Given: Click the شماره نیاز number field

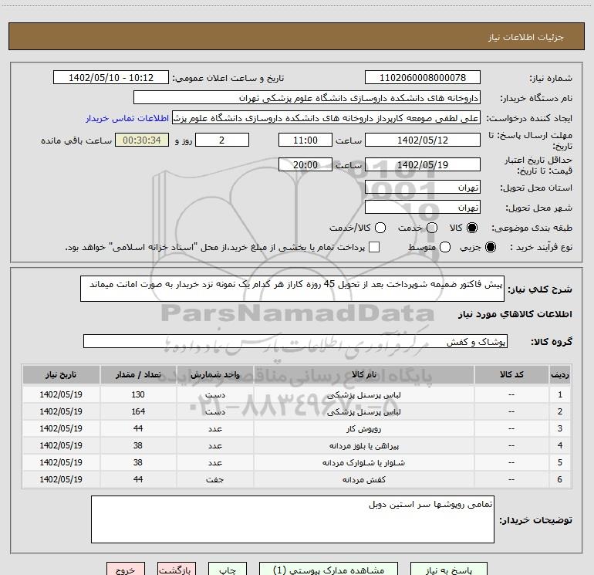Looking at the screenshot, I should tap(423, 78).
